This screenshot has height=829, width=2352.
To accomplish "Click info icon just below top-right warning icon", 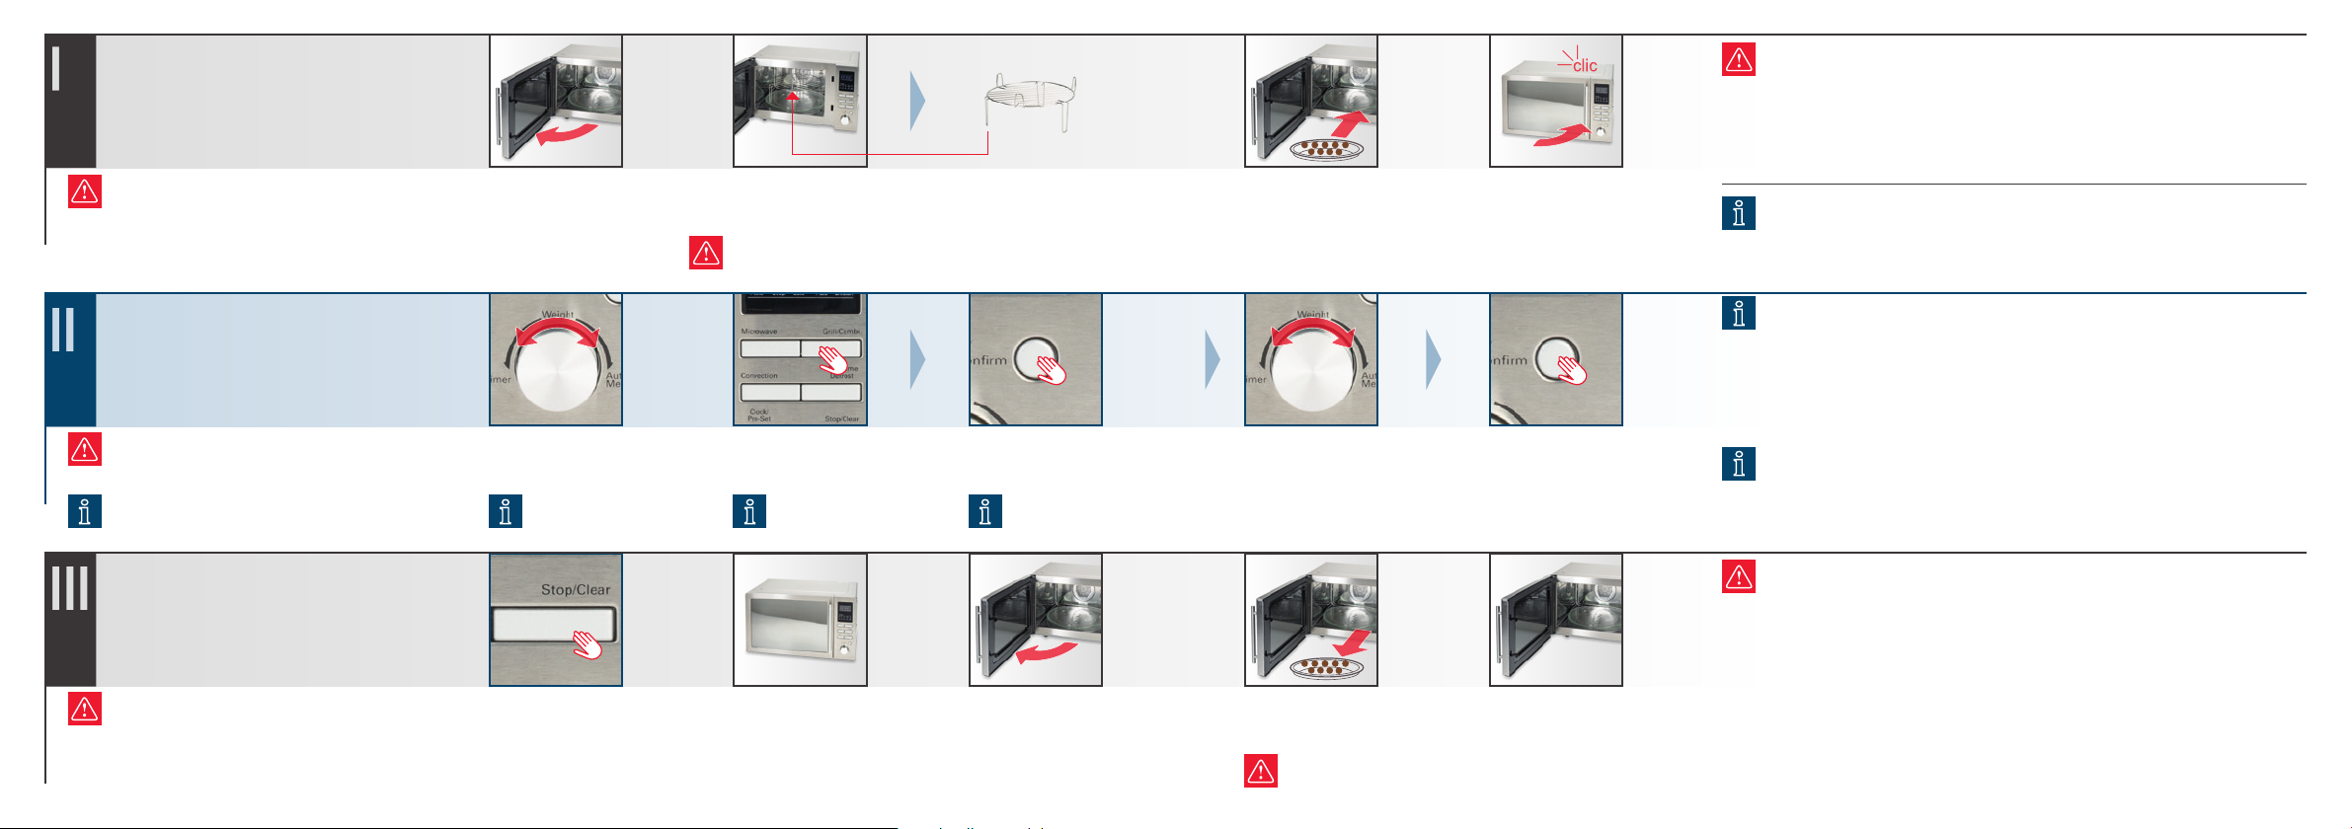I will (x=1739, y=213).
